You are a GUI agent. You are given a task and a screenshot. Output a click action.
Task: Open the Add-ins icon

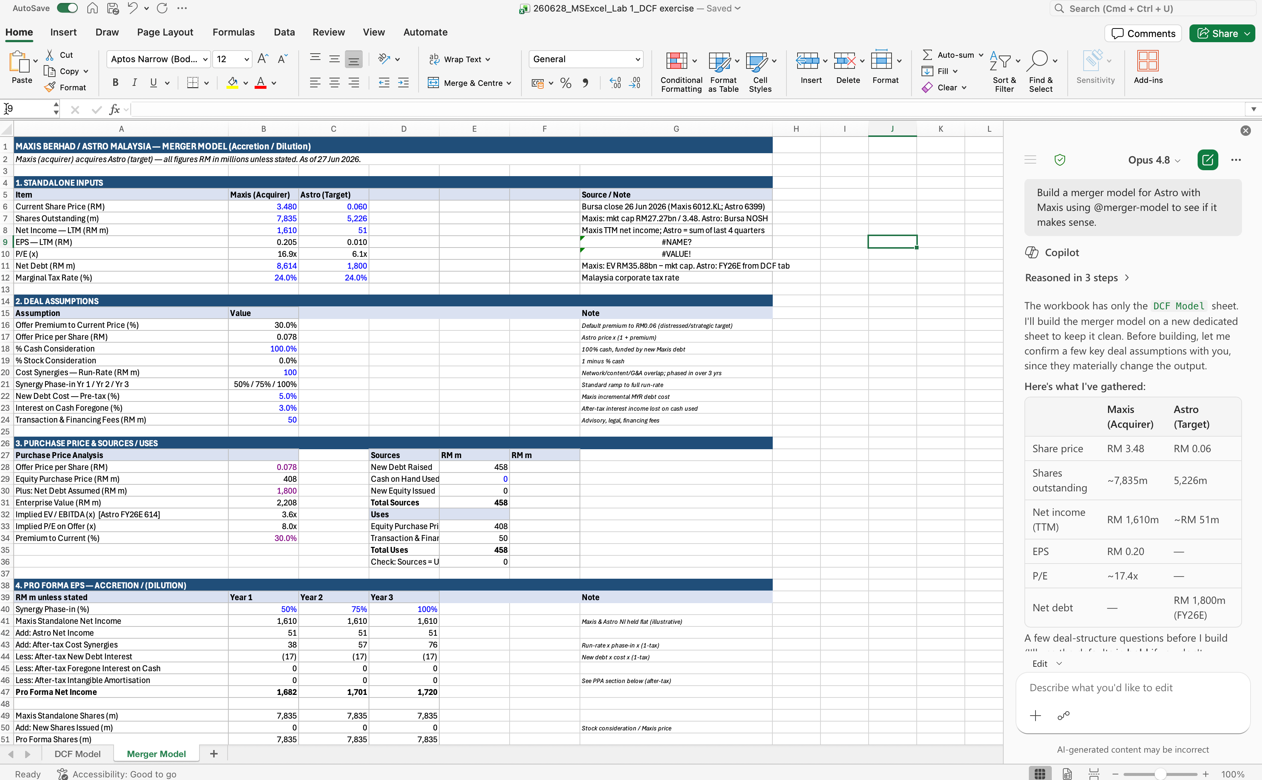[1148, 61]
